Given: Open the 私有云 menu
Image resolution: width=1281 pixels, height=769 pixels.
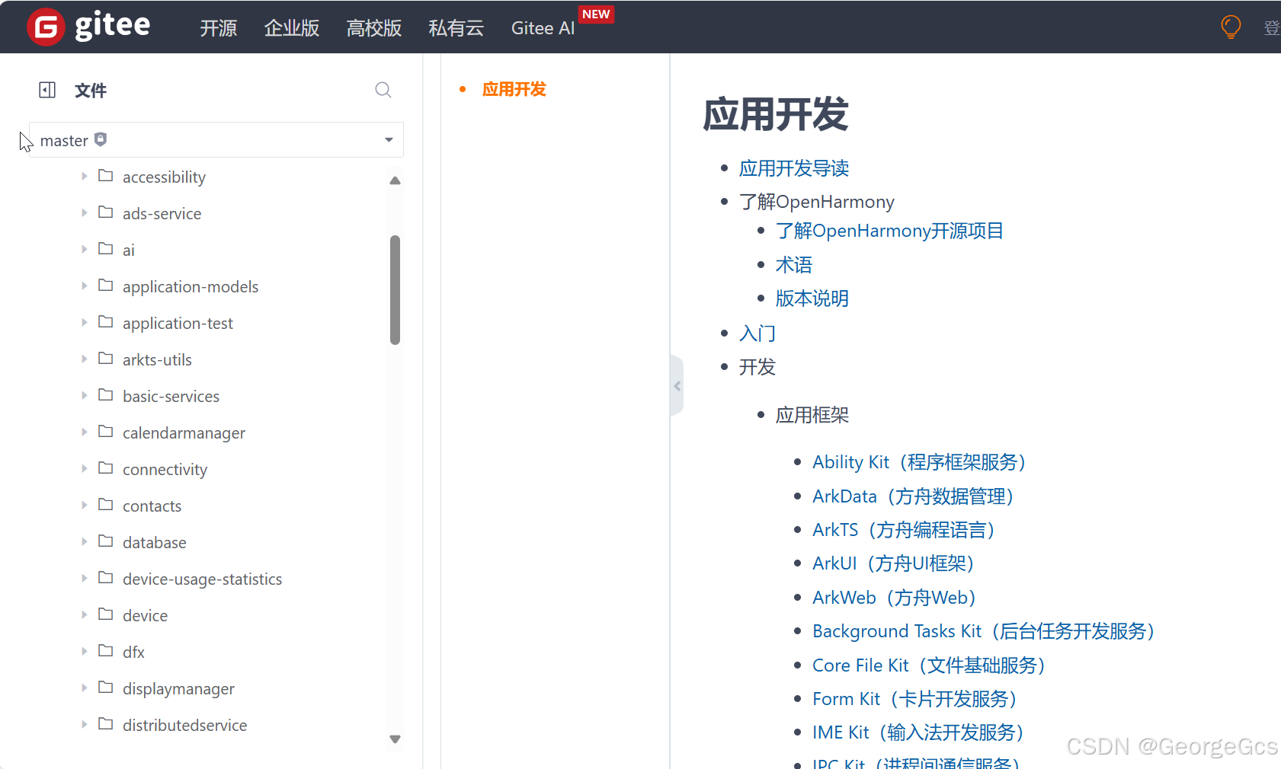Looking at the screenshot, I should pyautogui.click(x=456, y=28).
